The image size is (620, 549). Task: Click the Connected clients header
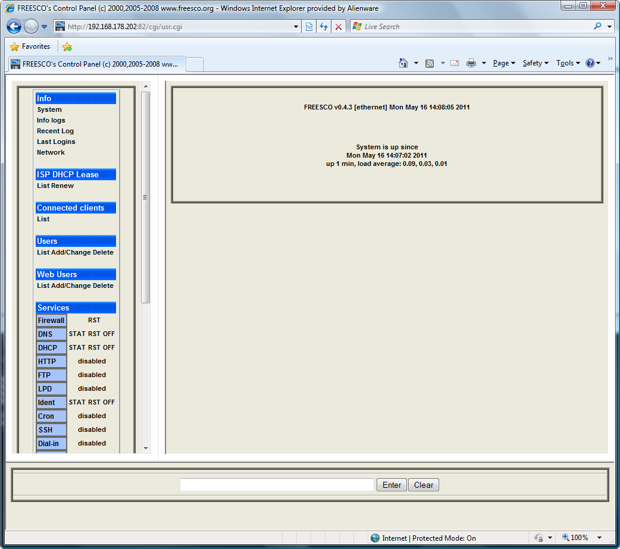[x=76, y=208]
